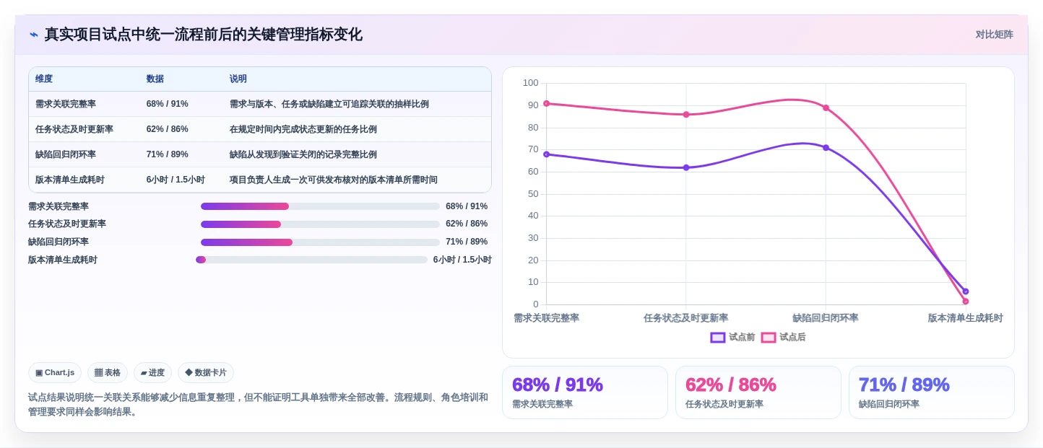Click the purple 试点前 legend swatch

[x=718, y=337]
